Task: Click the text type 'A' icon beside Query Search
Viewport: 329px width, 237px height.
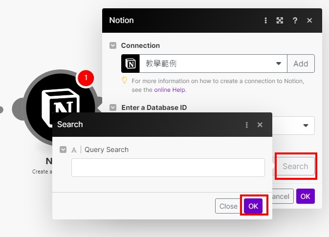Action: click(x=74, y=150)
